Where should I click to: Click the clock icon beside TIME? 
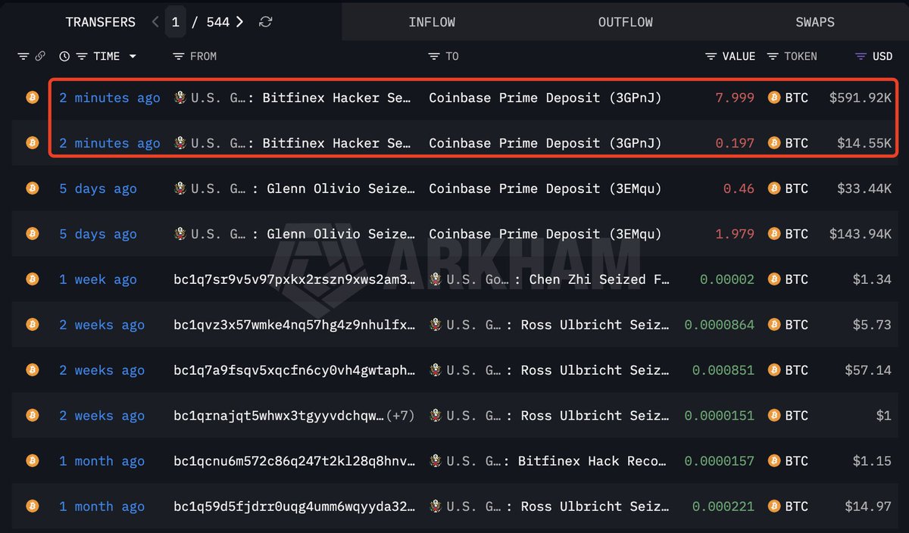[x=64, y=56]
